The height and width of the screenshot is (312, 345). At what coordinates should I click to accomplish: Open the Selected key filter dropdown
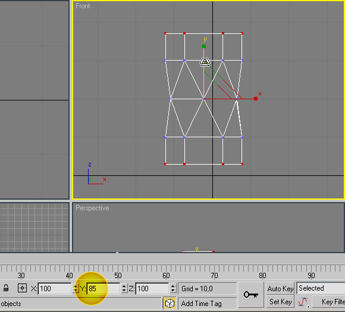click(x=321, y=288)
